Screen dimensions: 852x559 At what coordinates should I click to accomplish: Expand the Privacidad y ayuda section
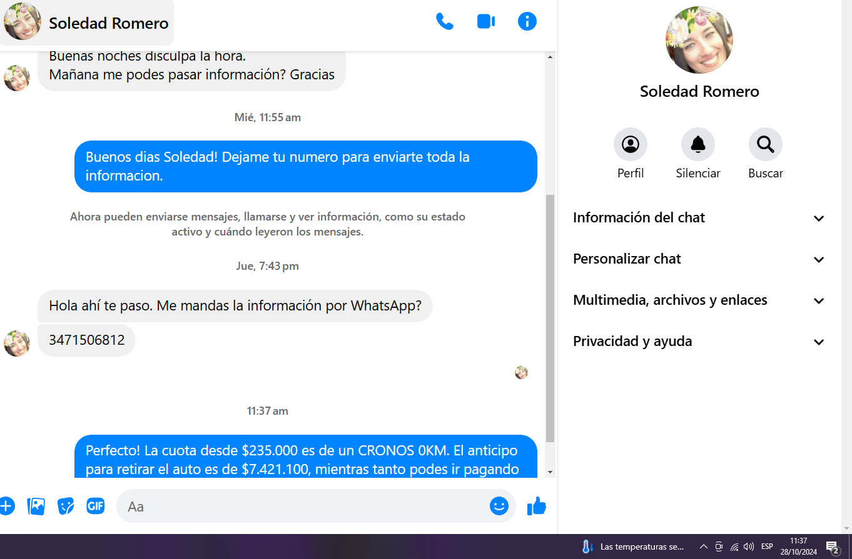pos(699,342)
